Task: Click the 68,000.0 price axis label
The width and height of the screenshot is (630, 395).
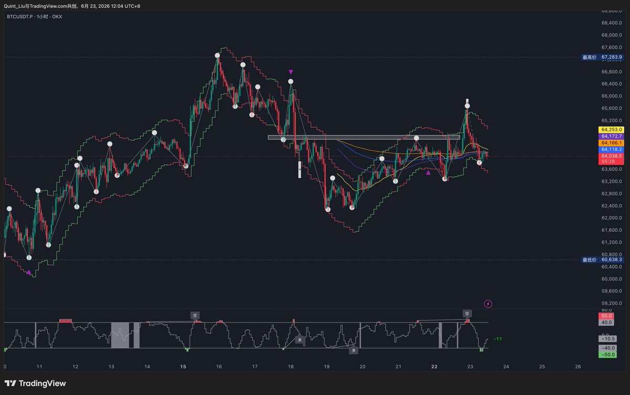Action: point(613,35)
